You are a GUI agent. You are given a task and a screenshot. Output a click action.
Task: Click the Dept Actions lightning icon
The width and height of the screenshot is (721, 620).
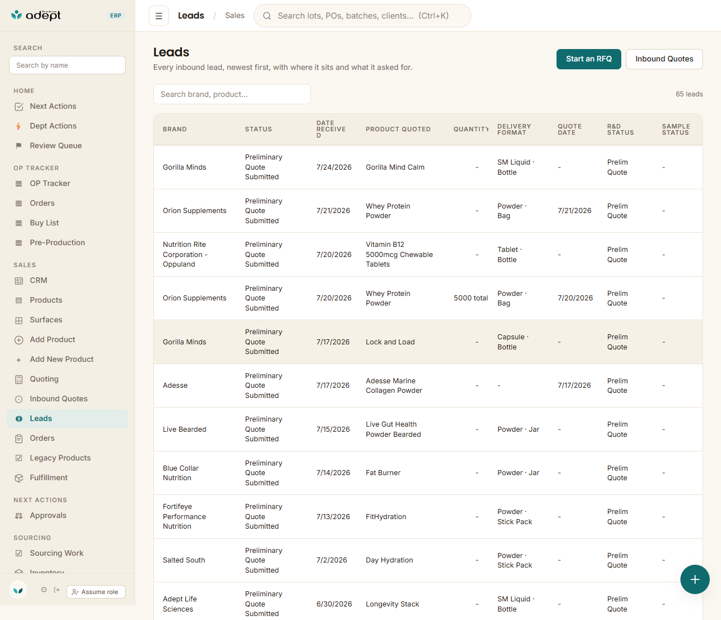tap(19, 126)
